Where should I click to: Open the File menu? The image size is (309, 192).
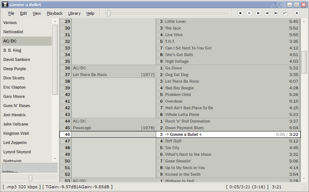11,13
